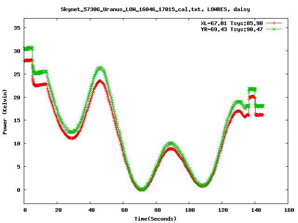The image size is (298, 223).
Task: Click the Time(Seconds) axis label
Action: point(155,219)
